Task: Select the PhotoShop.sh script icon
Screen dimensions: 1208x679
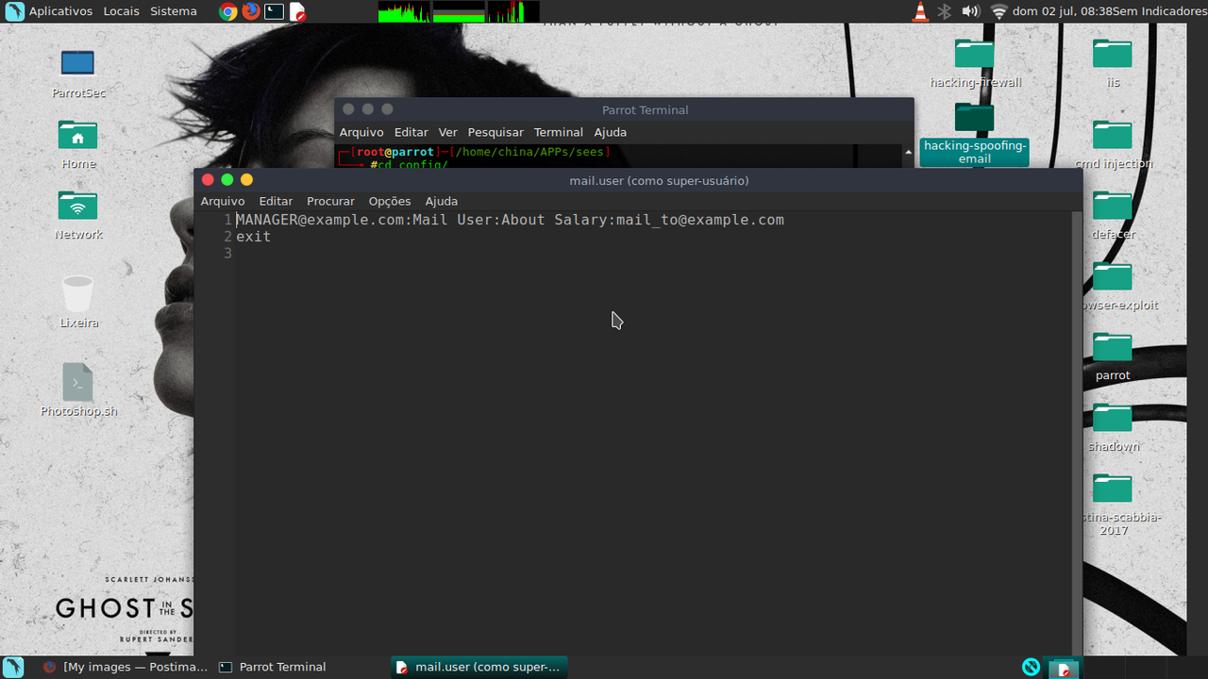Action: coord(78,389)
